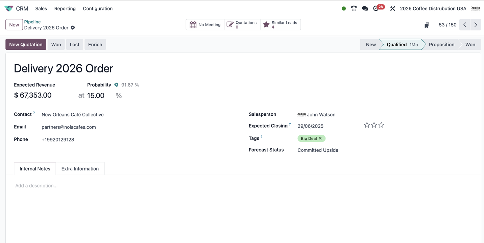Viewport: 484px width, 243px height.
Task: Open company switcher 2026 Coffee Distrubution USA
Action: click(x=433, y=8)
